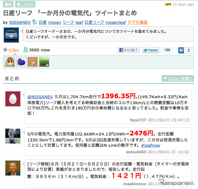Select the nissanleaf tag link
198x189 pixels.
coord(116,22)
